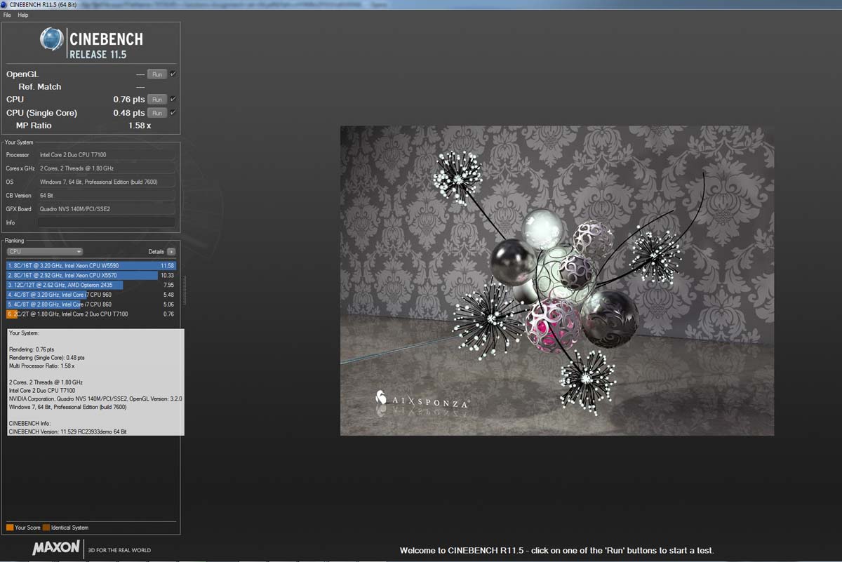
Task: Toggle the CPU test checkbox
Action: coord(173,99)
